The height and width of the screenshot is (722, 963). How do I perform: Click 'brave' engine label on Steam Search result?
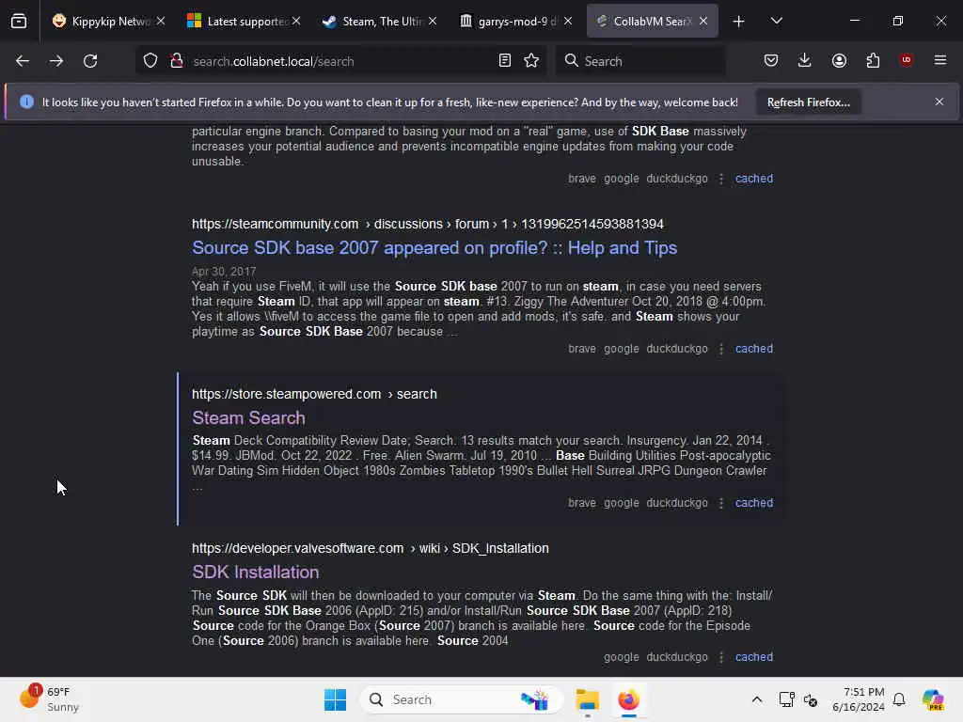click(x=581, y=503)
